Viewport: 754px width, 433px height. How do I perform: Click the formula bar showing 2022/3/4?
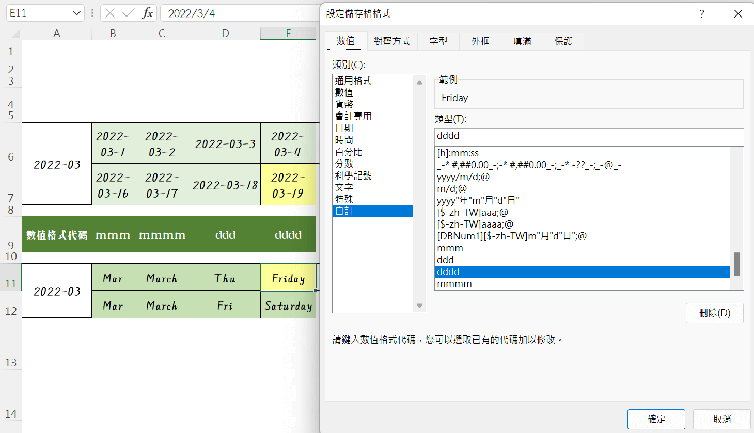pyautogui.click(x=240, y=13)
